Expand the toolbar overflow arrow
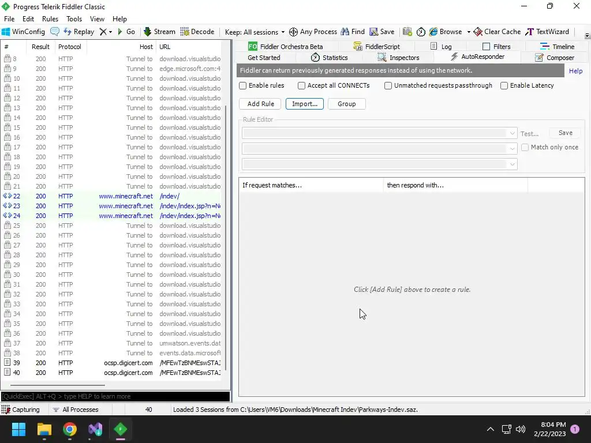 point(587,36)
